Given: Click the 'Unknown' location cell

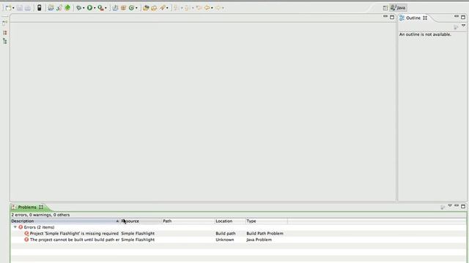Looking at the screenshot, I should (x=225, y=240).
